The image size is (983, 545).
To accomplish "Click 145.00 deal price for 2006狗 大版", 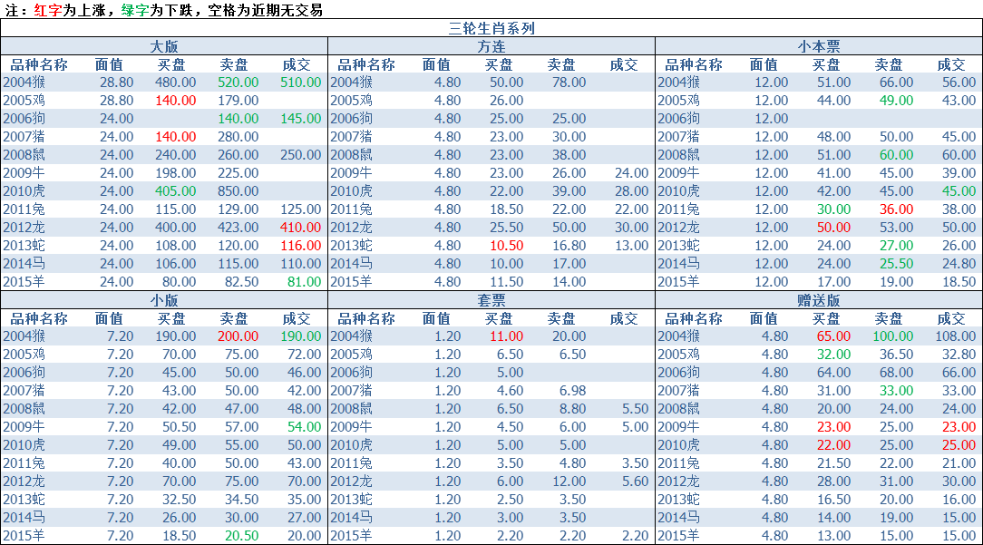I will click(x=301, y=119).
